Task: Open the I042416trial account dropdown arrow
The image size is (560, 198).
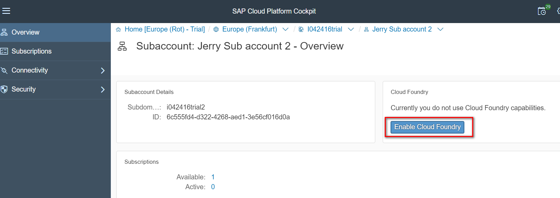Action: 351,29
